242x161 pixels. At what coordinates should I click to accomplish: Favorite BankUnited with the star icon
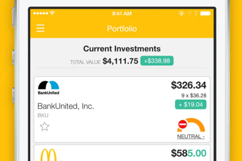[44, 126]
